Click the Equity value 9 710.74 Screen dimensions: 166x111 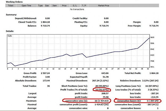104,26
